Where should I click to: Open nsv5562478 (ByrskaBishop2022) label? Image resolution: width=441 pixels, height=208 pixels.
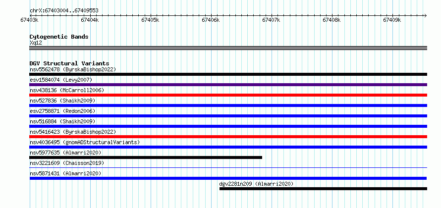(73, 69)
